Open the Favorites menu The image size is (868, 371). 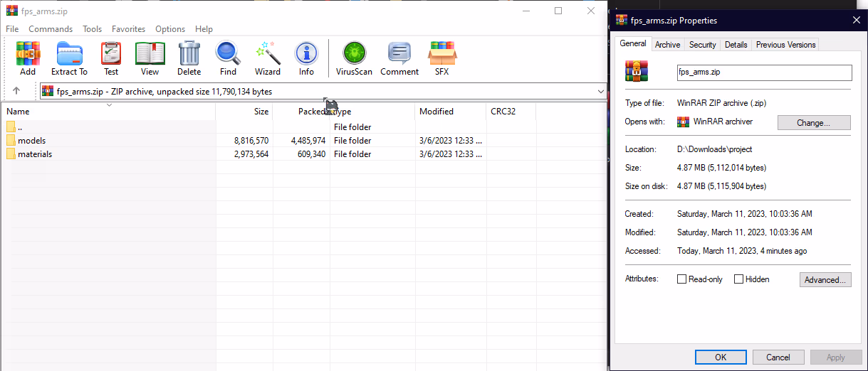pos(128,29)
